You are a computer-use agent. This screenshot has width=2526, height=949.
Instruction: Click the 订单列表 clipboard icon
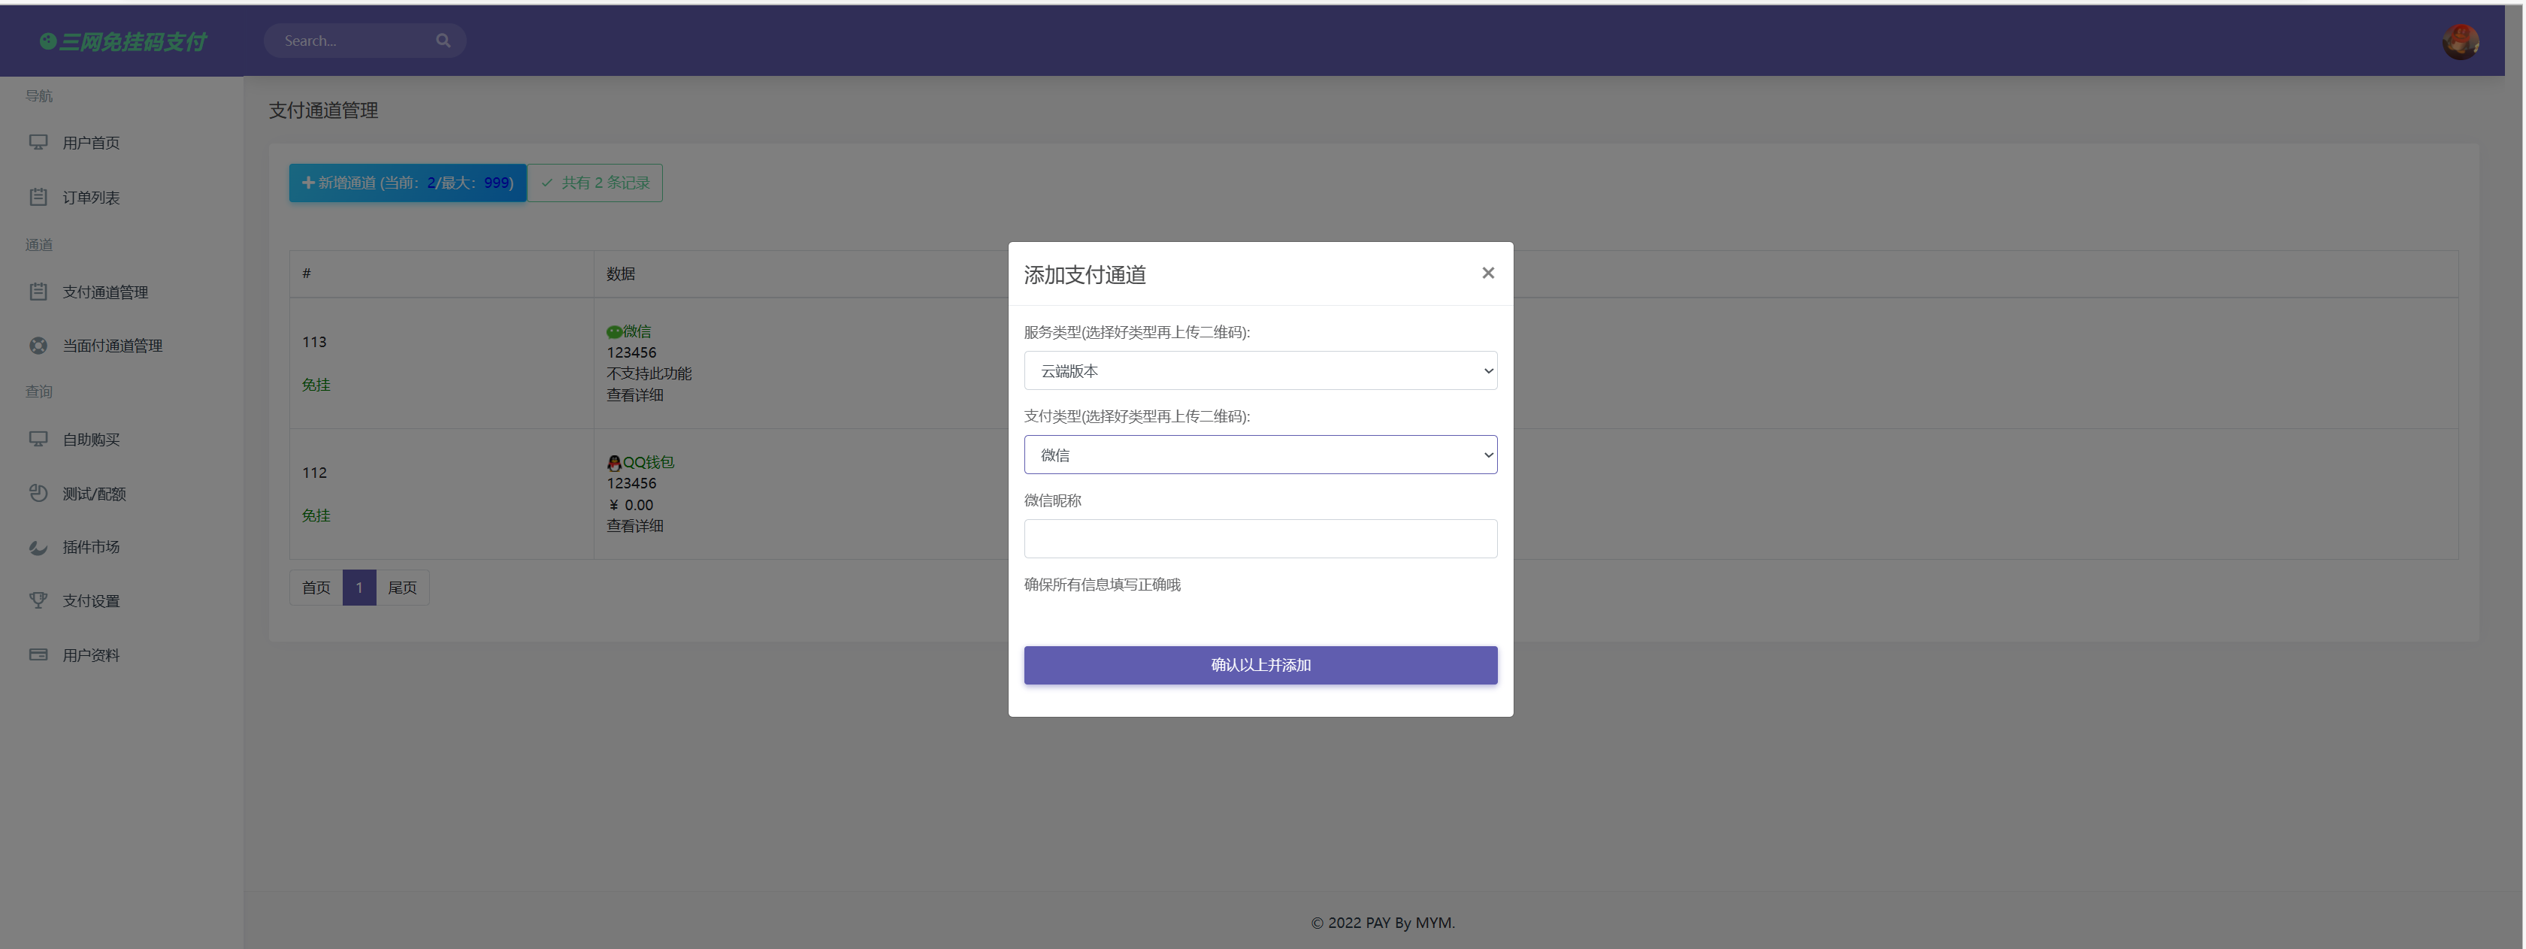click(38, 197)
